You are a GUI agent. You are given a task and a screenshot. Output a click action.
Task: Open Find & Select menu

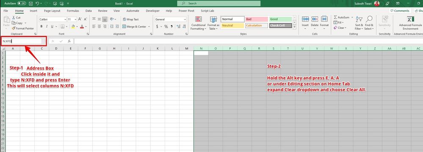(369, 23)
